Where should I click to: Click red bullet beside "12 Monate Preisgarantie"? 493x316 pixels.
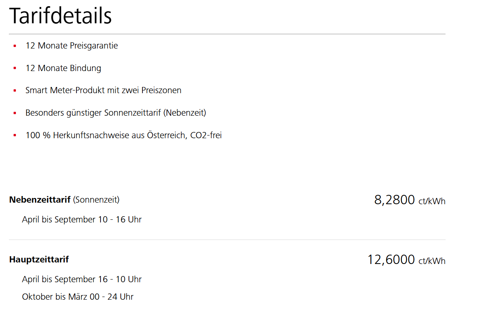pyautogui.click(x=15, y=46)
